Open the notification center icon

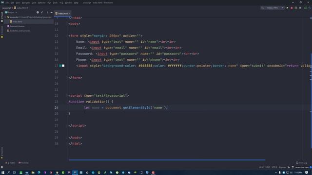[307, 173]
